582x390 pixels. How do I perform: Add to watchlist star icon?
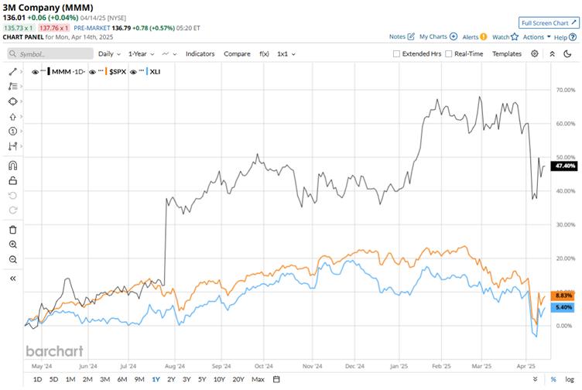tap(515, 36)
